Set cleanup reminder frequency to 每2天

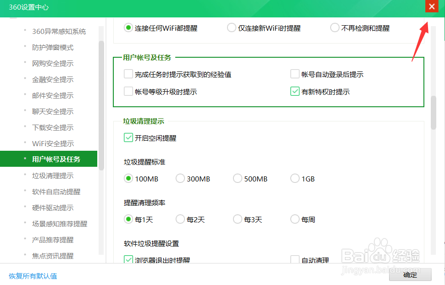(x=180, y=219)
